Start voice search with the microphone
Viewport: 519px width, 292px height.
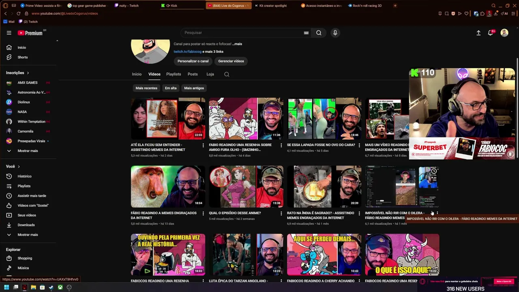(x=335, y=33)
